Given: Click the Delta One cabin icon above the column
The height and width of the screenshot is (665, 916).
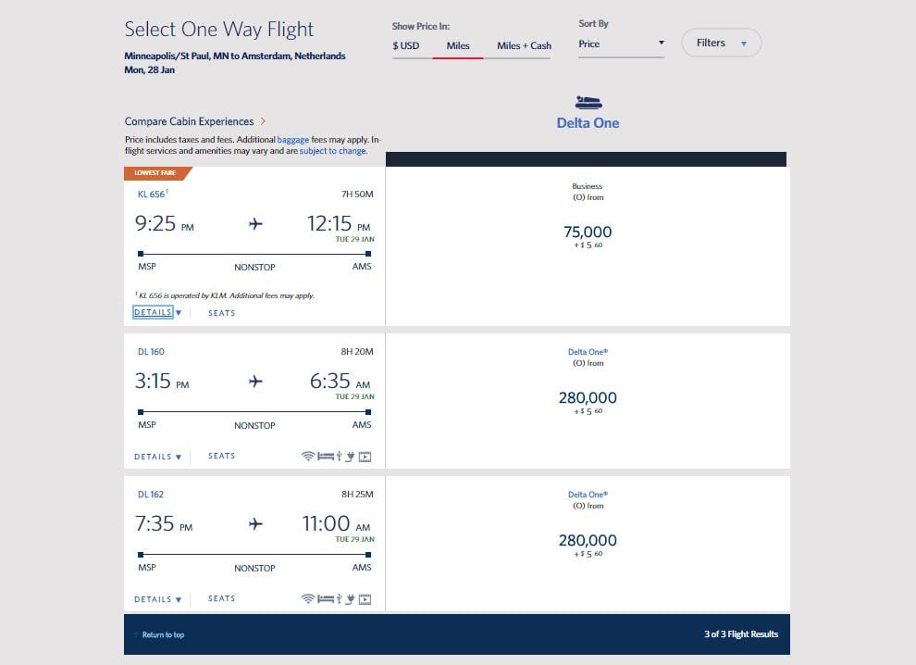Looking at the screenshot, I should click(x=588, y=102).
